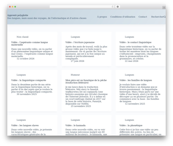The width and height of the screenshot is (173, 146).
Task: Open post Vidéo : la linguistique comparée
Action: point(29,80)
